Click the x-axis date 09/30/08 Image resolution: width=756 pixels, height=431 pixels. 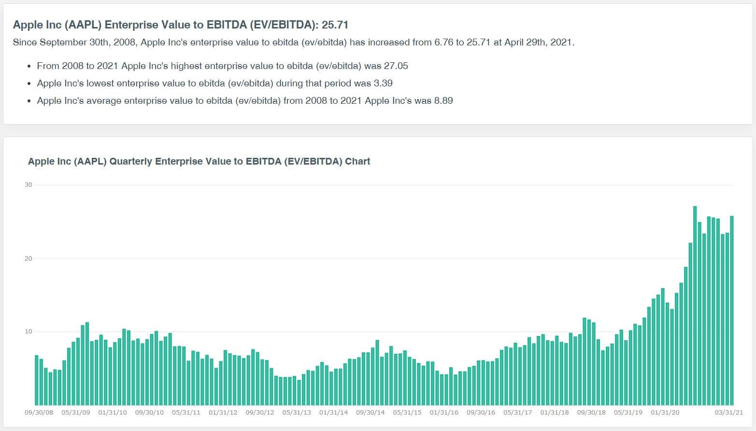pyautogui.click(x=39, y=413)
